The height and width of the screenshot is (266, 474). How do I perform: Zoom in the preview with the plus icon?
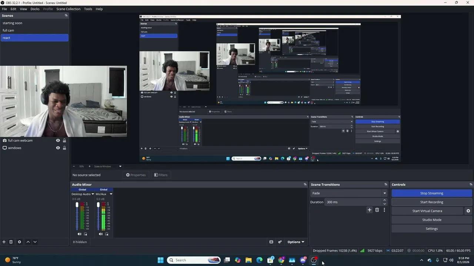(x=89, y=166)
